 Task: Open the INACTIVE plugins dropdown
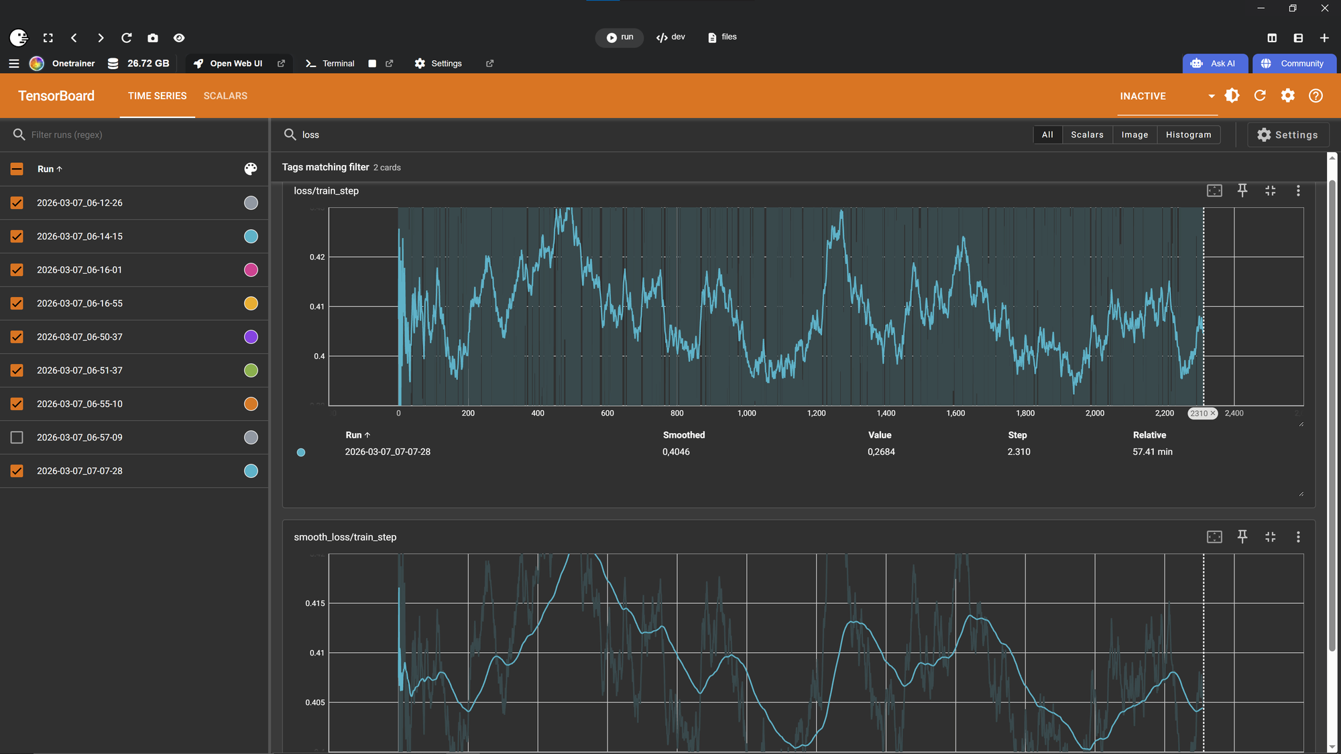tap(1211, 96)
